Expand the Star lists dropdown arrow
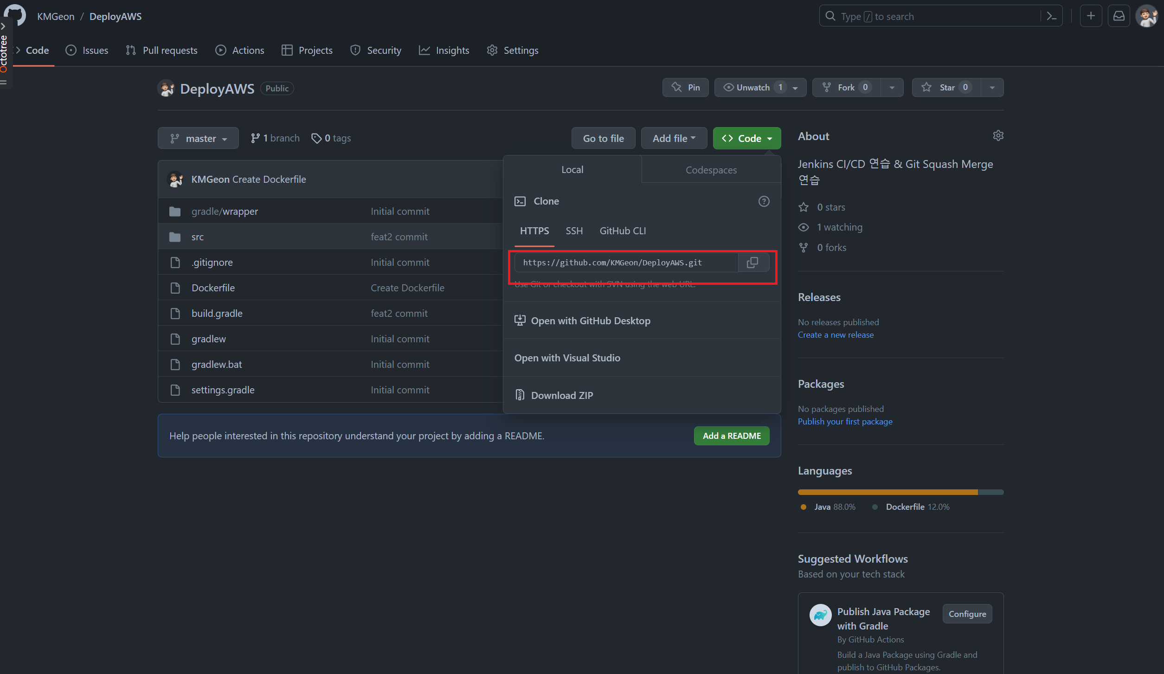The image size is (1164, 674). click(x=992, y=87)
